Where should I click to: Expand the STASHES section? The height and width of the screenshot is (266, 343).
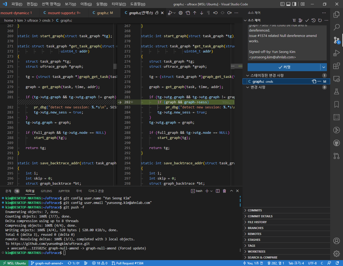click(286, 240)
